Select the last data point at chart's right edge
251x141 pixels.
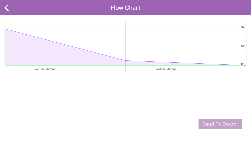(x=246, y=65)
